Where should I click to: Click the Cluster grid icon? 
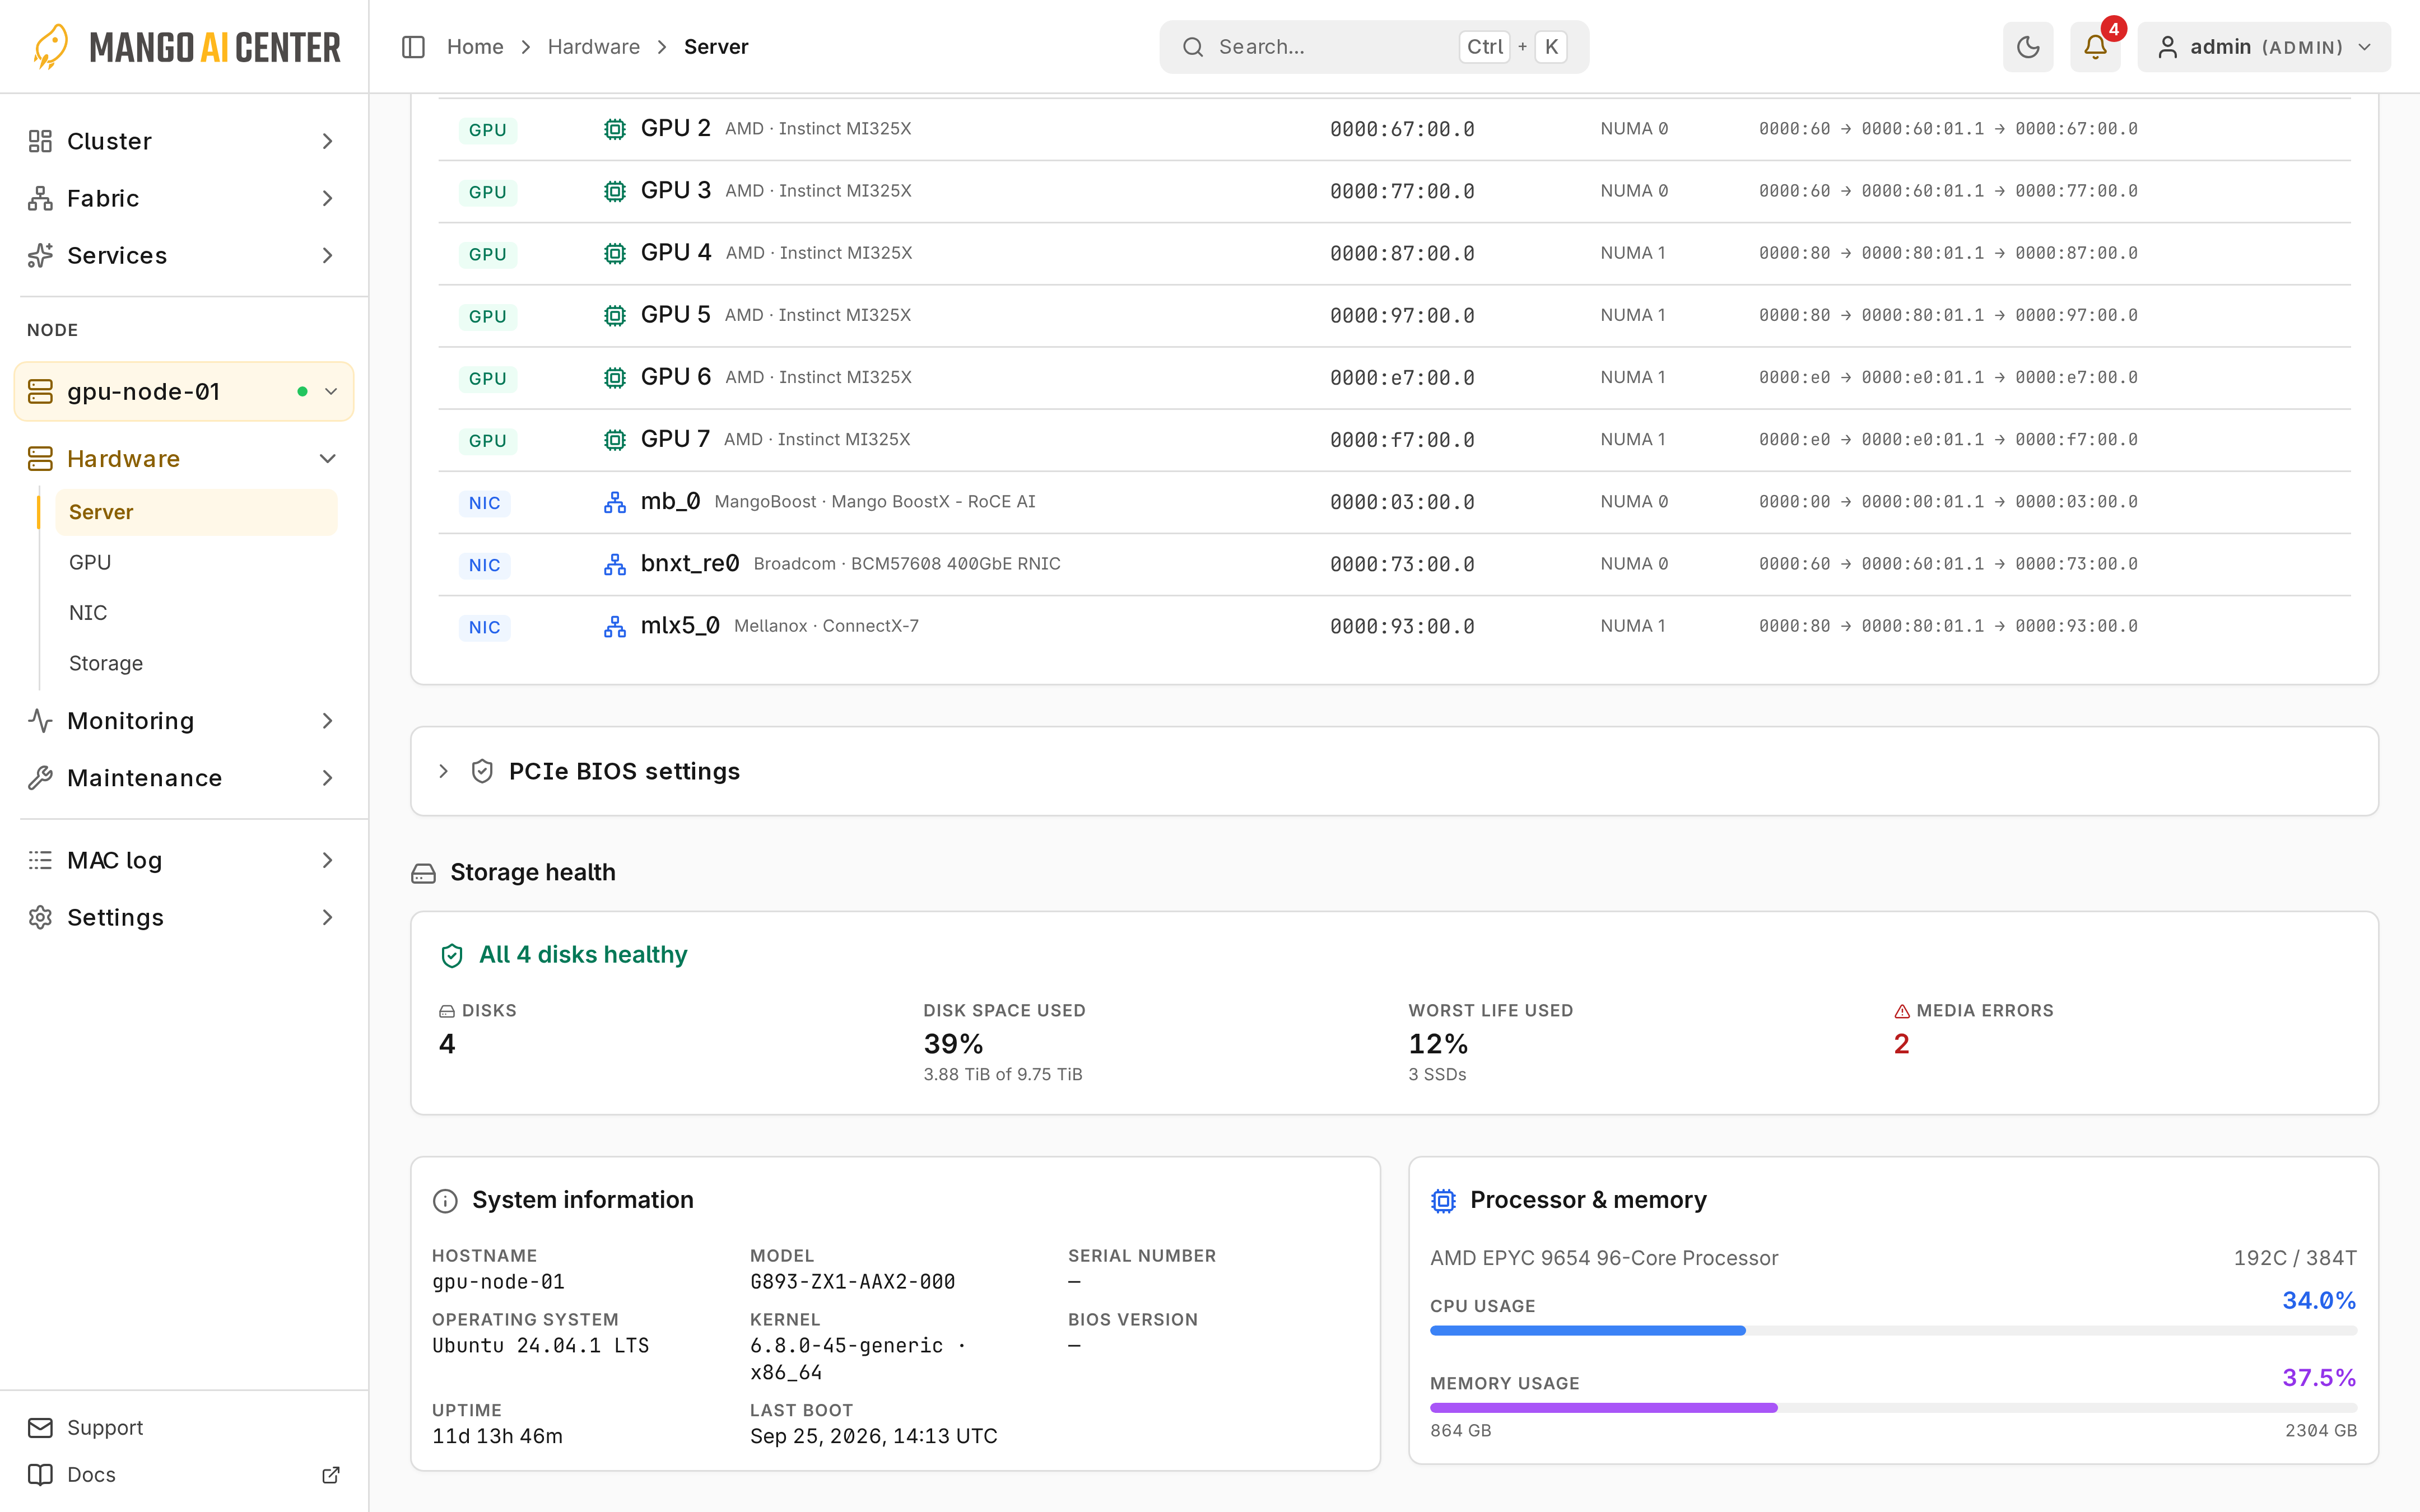point(40,141)
